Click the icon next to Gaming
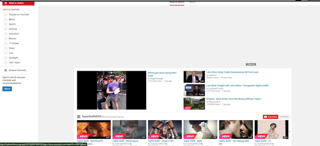 [x=6, y=29]
